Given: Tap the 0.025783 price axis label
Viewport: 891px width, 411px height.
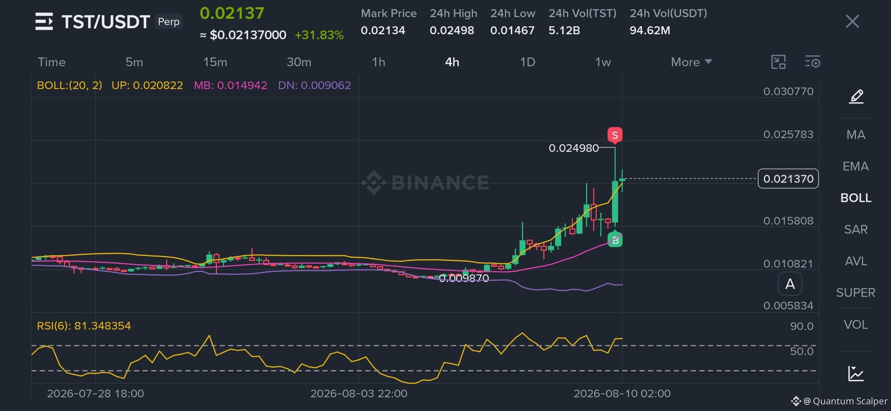Looking at the screenshot, I should (788, 134).
